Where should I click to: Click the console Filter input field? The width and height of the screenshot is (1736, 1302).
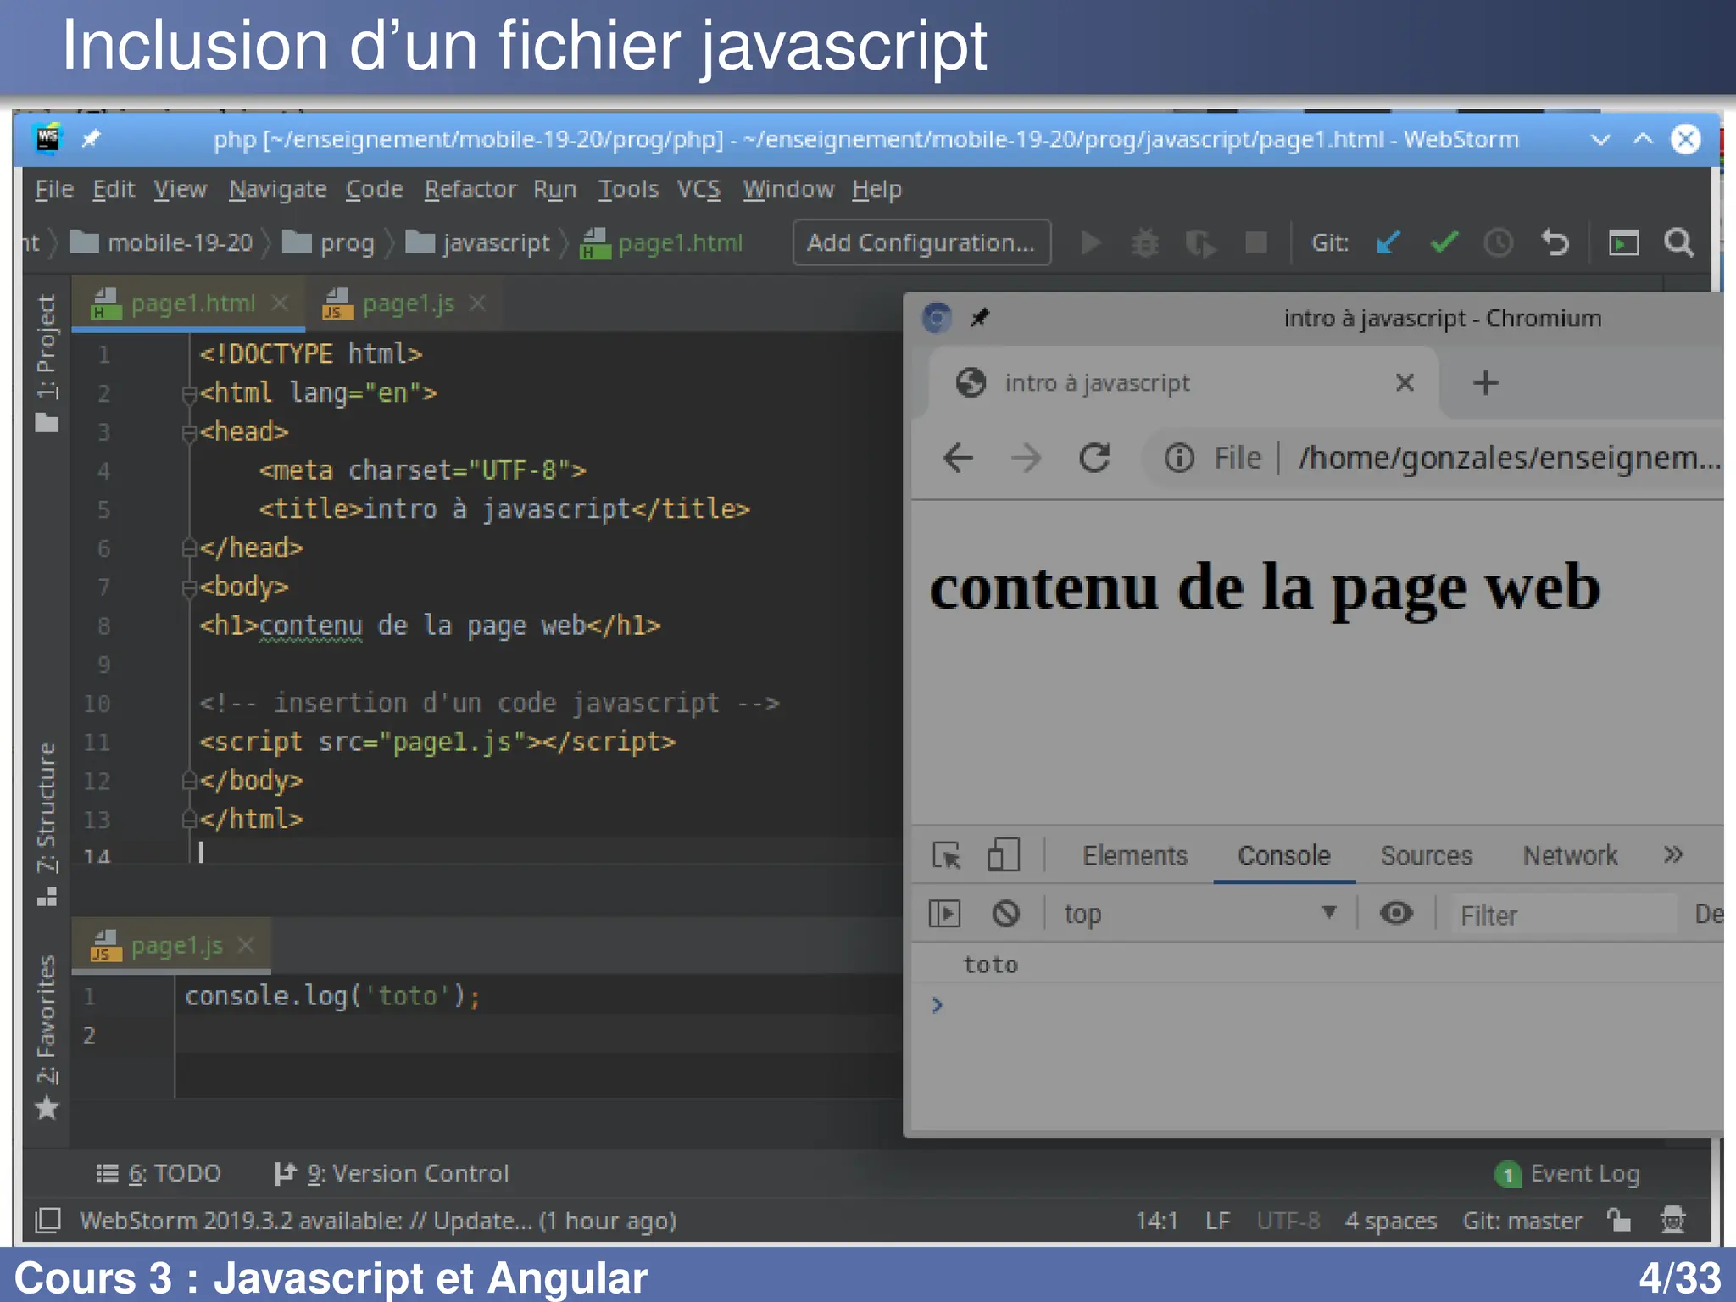(x=1564, y=915)
